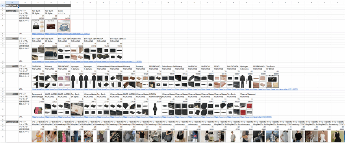Select the price cell 72972
The width and height of the screenshot is (345, 143).
pos(116,46)
